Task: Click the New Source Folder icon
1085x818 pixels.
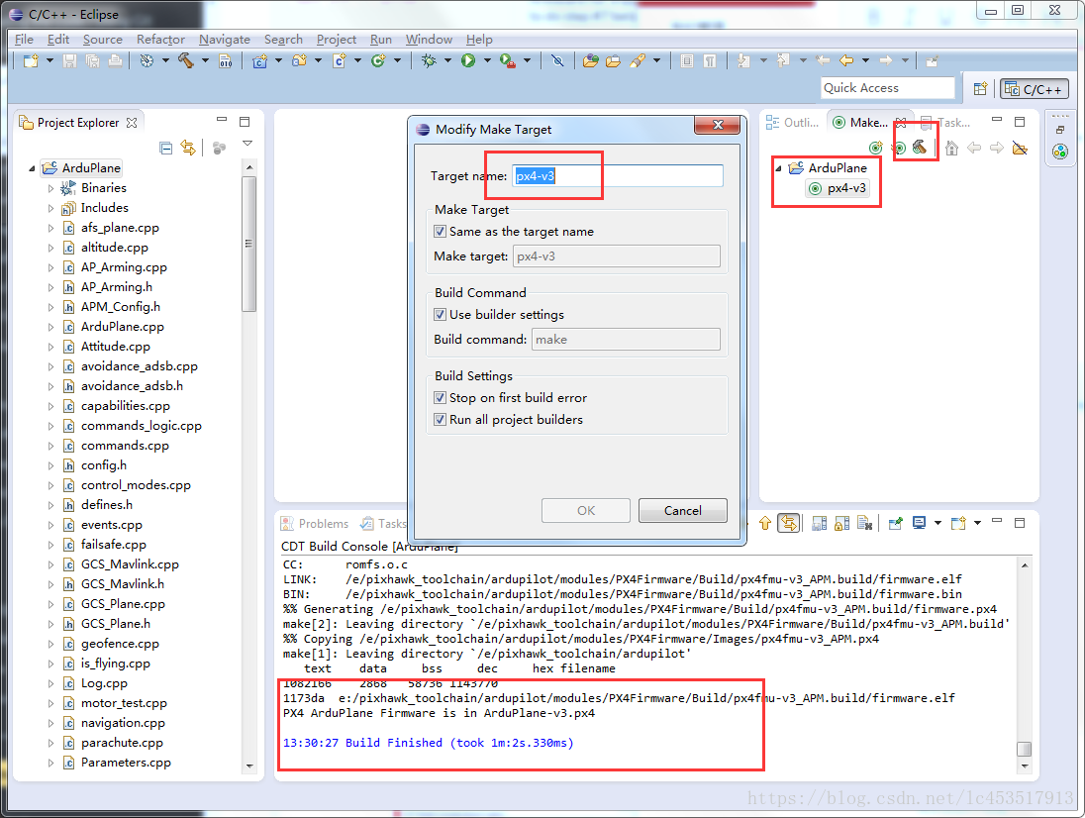Action: (299, 60)
